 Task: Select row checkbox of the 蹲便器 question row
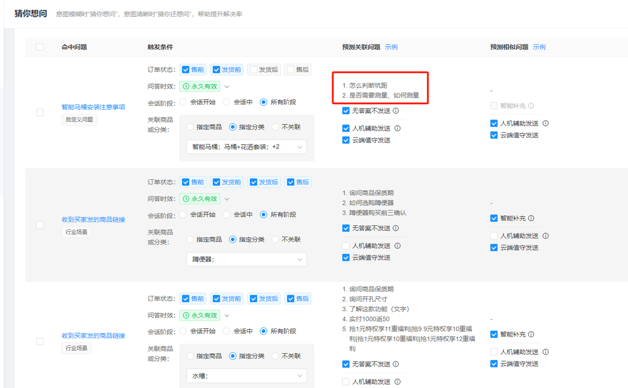tap(40, 225)
